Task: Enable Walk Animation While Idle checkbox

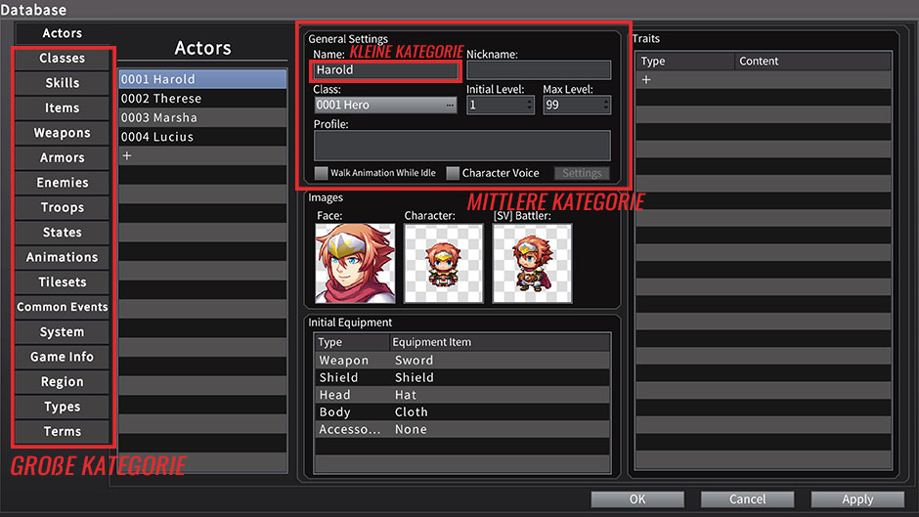Action: (322, 173)
